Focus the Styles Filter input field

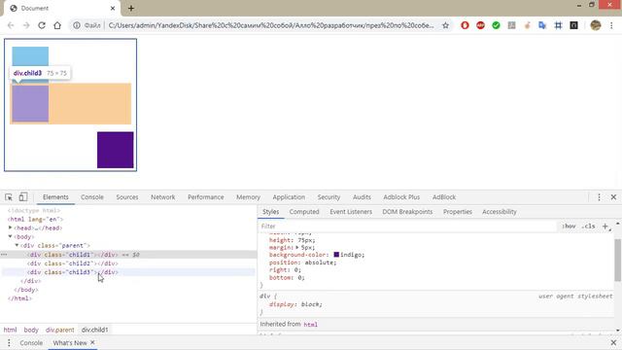pyautogui.click(x=408, y=227)
